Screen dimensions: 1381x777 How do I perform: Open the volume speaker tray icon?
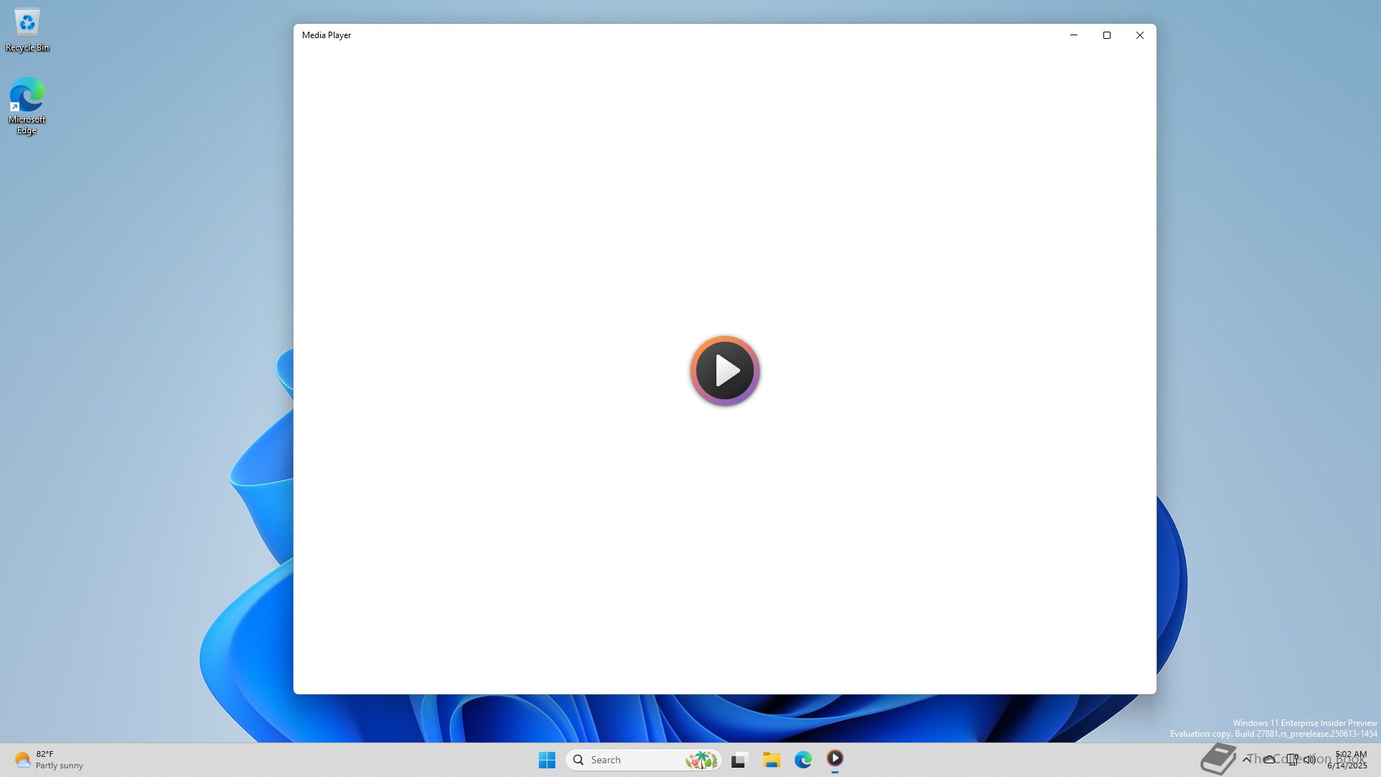(x=1310, y=759)
